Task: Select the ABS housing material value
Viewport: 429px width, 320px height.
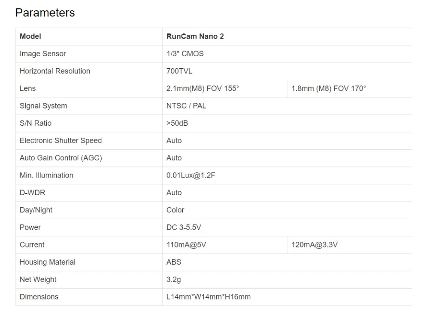Action: pos(174,262)
